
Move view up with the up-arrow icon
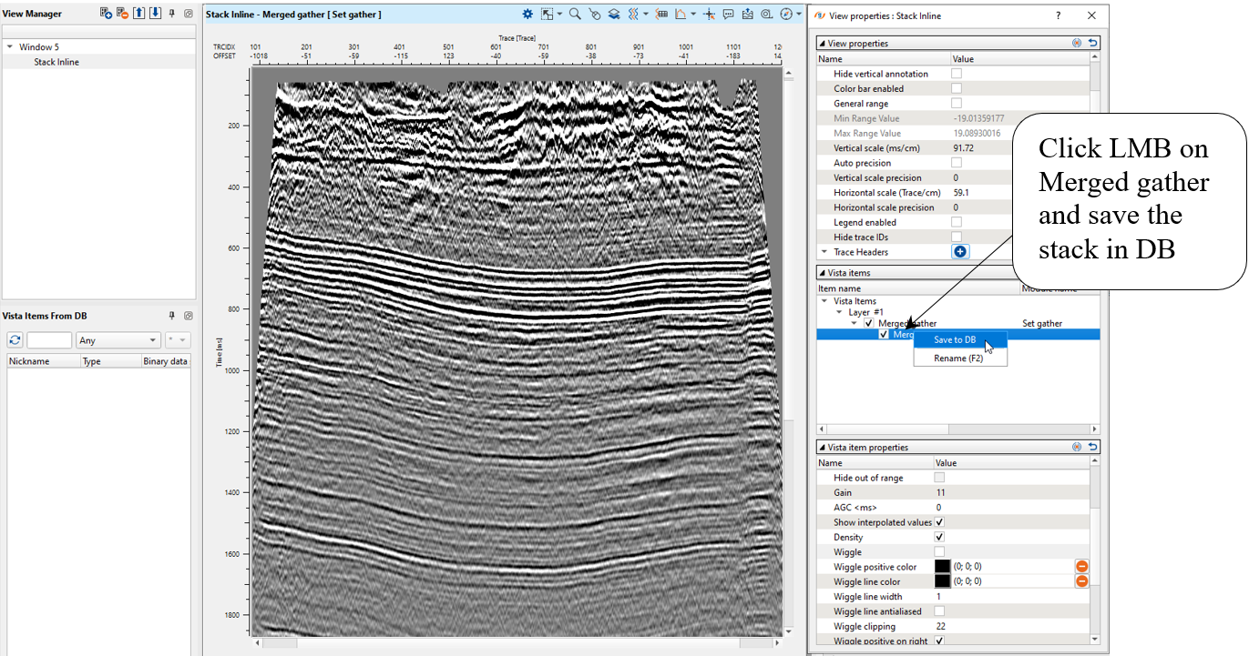point(138,14)
